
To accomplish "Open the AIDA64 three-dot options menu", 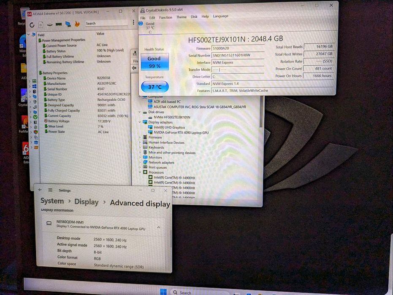I will click(133, 22).
